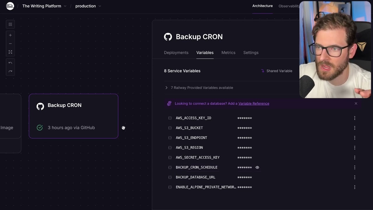
Task: Click the AWS_S3_REGION variable name
Action: tap(189, 148)
